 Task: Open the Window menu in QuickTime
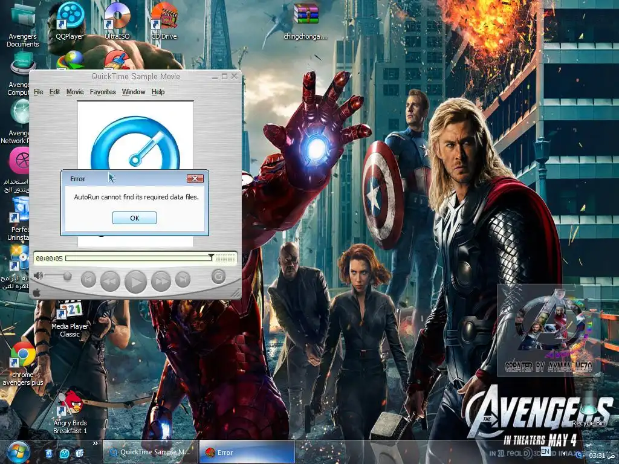(134, 92)
